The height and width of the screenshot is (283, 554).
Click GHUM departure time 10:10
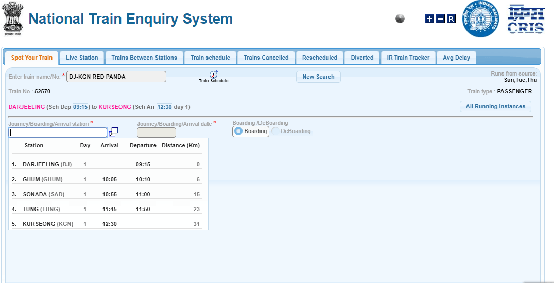pyautogui.click(x=143, y=180)
